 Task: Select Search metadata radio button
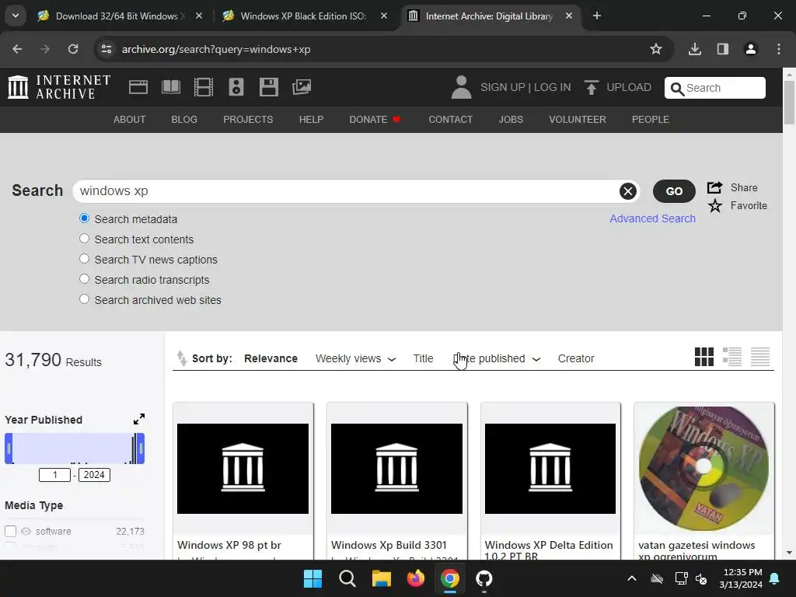(84, 218)
